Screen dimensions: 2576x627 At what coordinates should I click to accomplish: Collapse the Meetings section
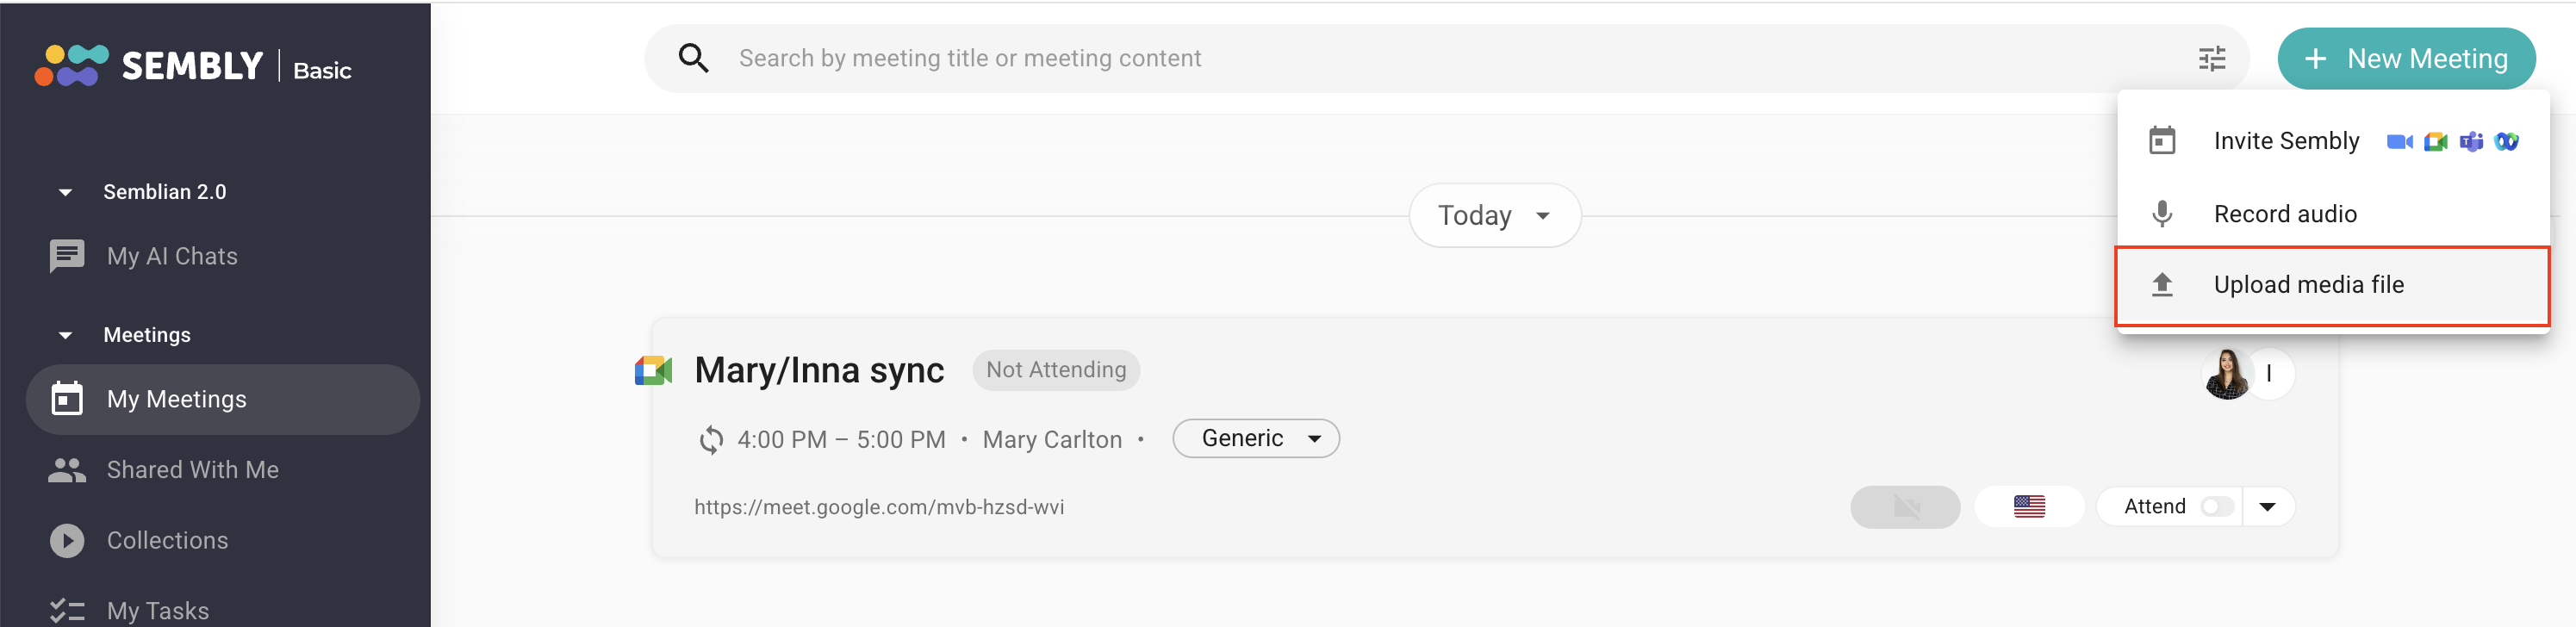pyautogui.click(x=66, y=335)
